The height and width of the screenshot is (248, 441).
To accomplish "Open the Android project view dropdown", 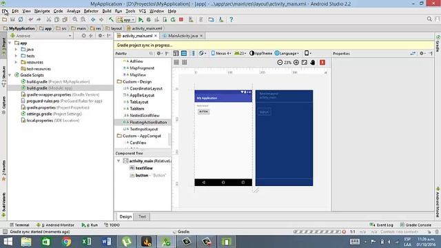I will 41,36.
